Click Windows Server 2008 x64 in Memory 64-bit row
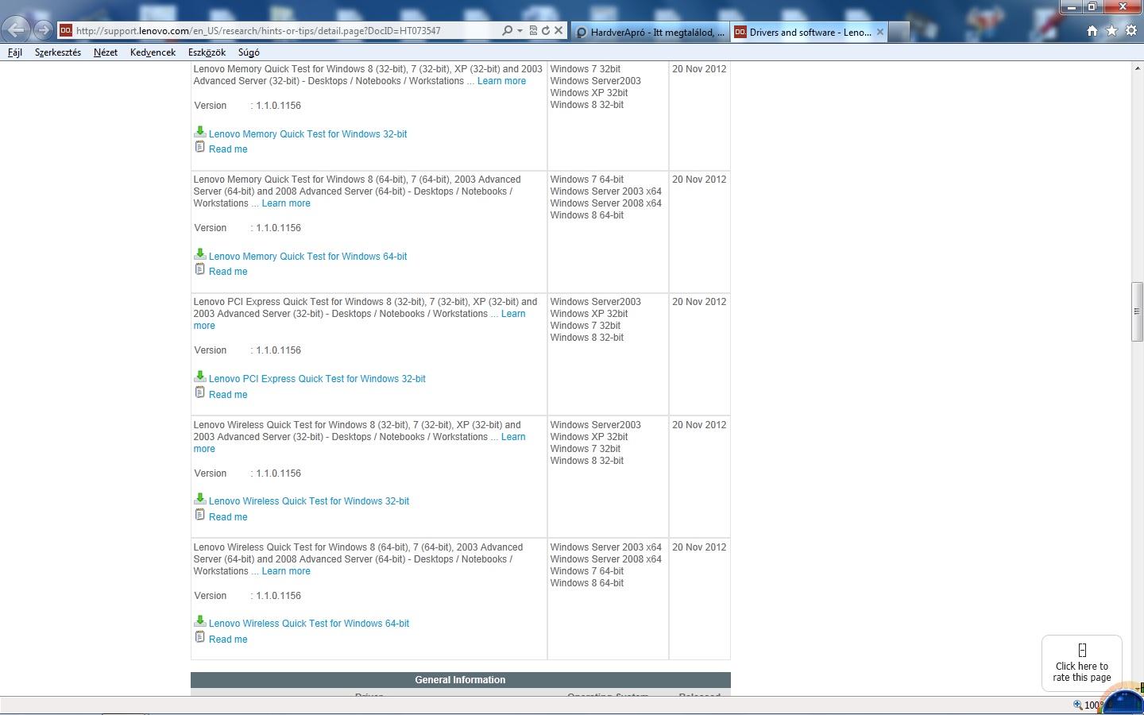The image size is (1144, 715). [x=605, y=203]
